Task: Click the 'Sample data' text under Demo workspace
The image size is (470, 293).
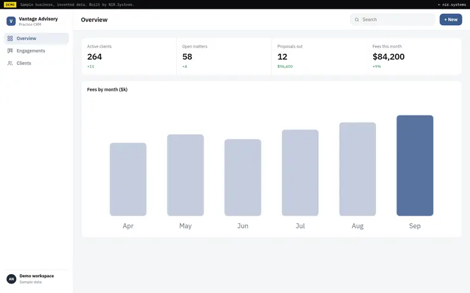Action: [31, 282]
